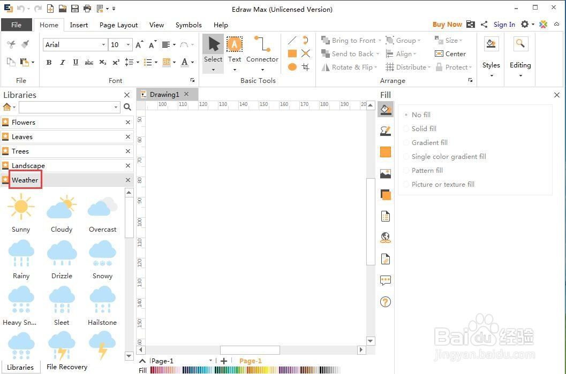Click the Print icon in quick access toolbar
Viewport: 566px width, 374px height.
(87, 9)
